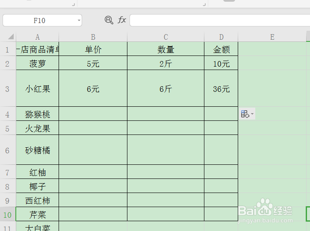Click the 数量 header cell
Image resolution: width=310 pixels, height=231 pixels.
[165, 49]
